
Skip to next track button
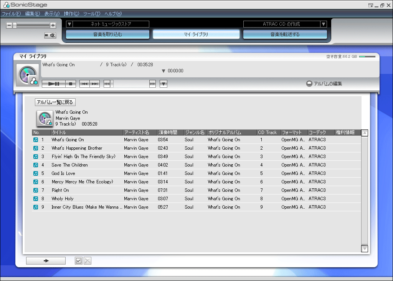[x=95, y=84]
